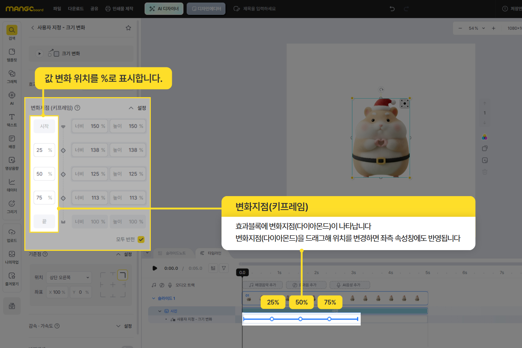This screenshot has width=522, height=348.
Task: Click the AI 디자이너 button
Action: 164,9
